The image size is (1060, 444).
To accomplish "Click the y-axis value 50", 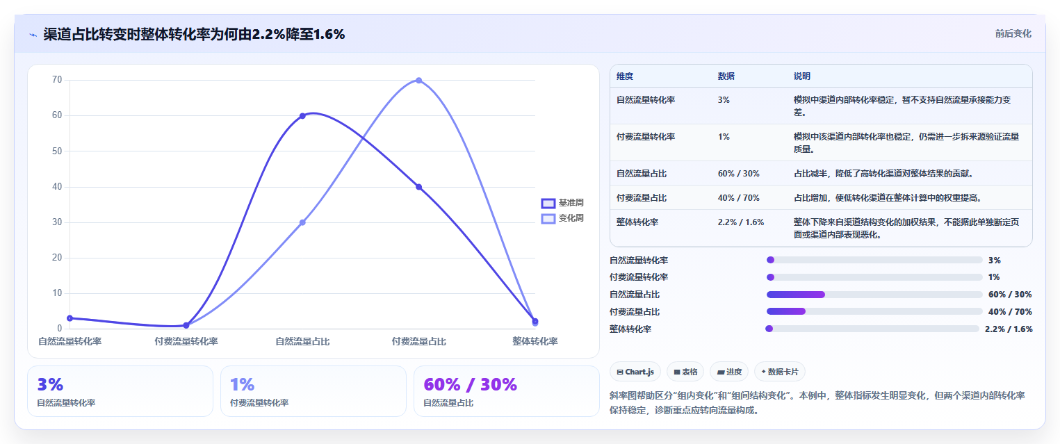I will pyautogui.click(x=57, y=151).
